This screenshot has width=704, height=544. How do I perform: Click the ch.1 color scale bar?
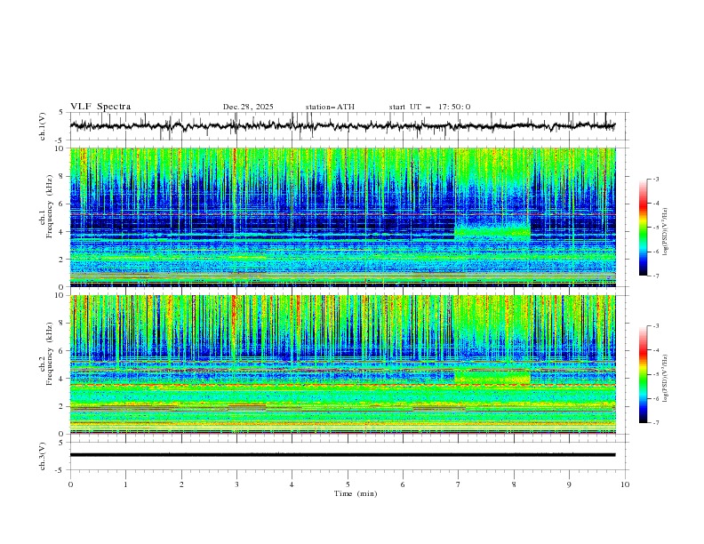pos(643,228)
